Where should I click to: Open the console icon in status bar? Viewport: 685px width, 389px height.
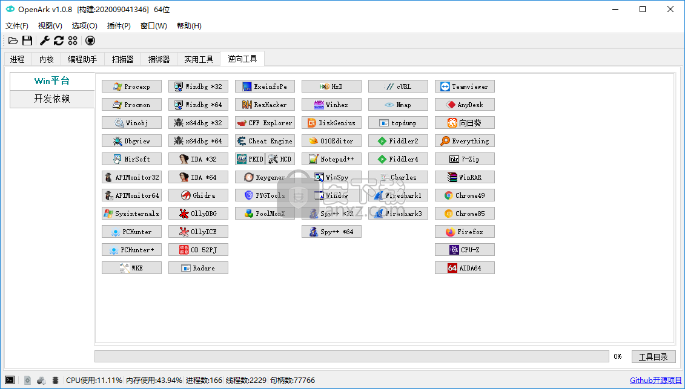click(x=10, y=380)
